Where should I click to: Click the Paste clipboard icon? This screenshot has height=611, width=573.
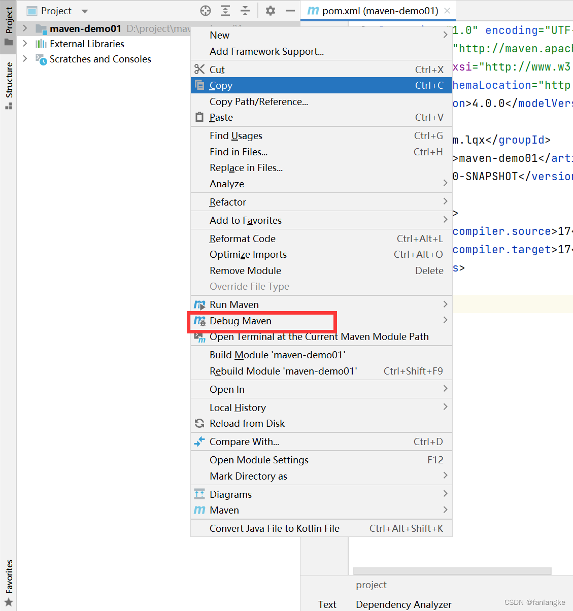click(199, 117)
